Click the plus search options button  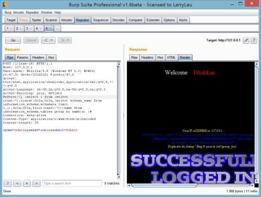27,183
